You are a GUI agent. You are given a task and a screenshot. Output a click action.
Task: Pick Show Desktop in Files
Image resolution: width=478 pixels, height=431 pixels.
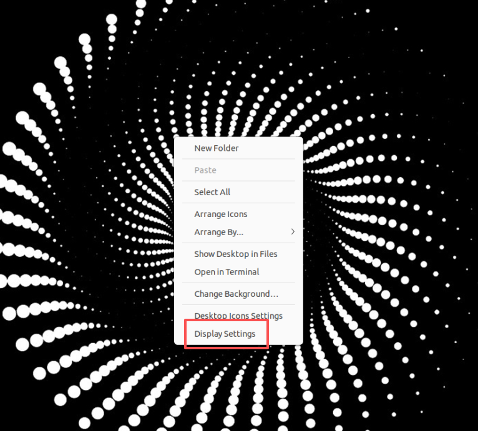pos(238,254)
